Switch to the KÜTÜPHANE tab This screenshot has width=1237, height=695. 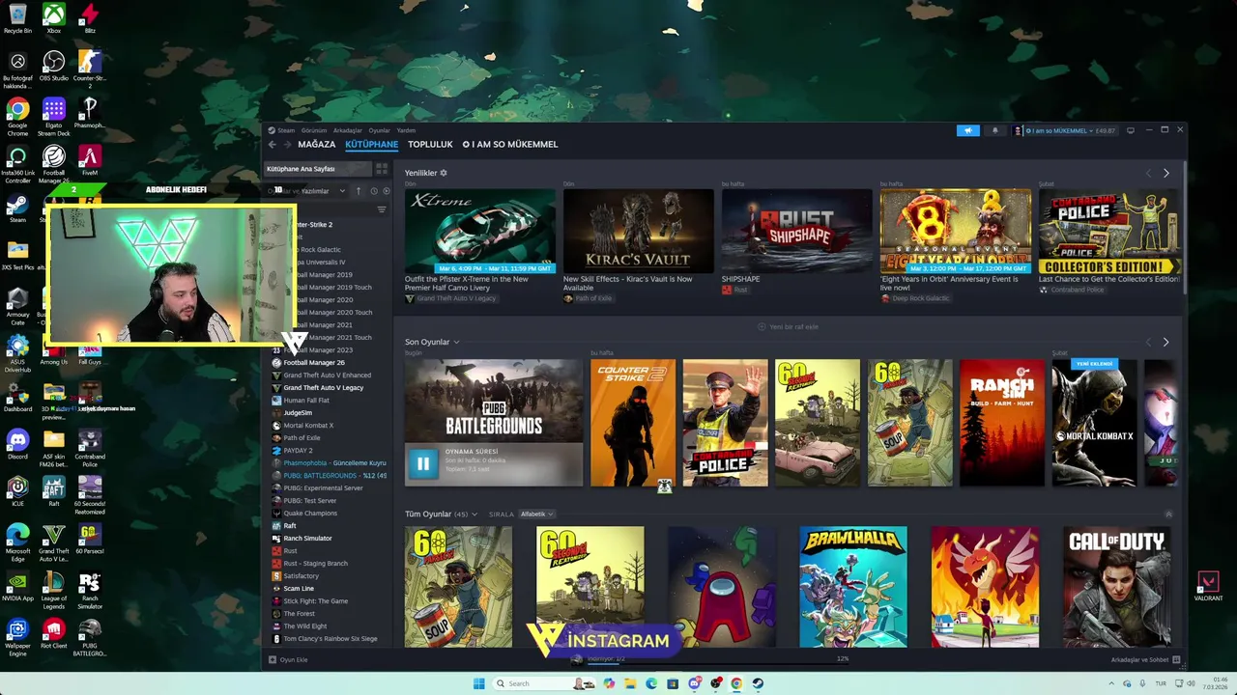[x=372, y=144]
